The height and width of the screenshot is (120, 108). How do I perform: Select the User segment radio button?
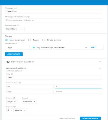pyautogui.click(x=7, y=40)
